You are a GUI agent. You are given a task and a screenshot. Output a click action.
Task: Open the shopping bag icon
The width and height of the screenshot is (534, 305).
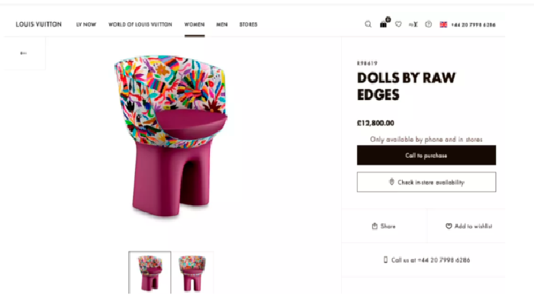click(383, 24)
